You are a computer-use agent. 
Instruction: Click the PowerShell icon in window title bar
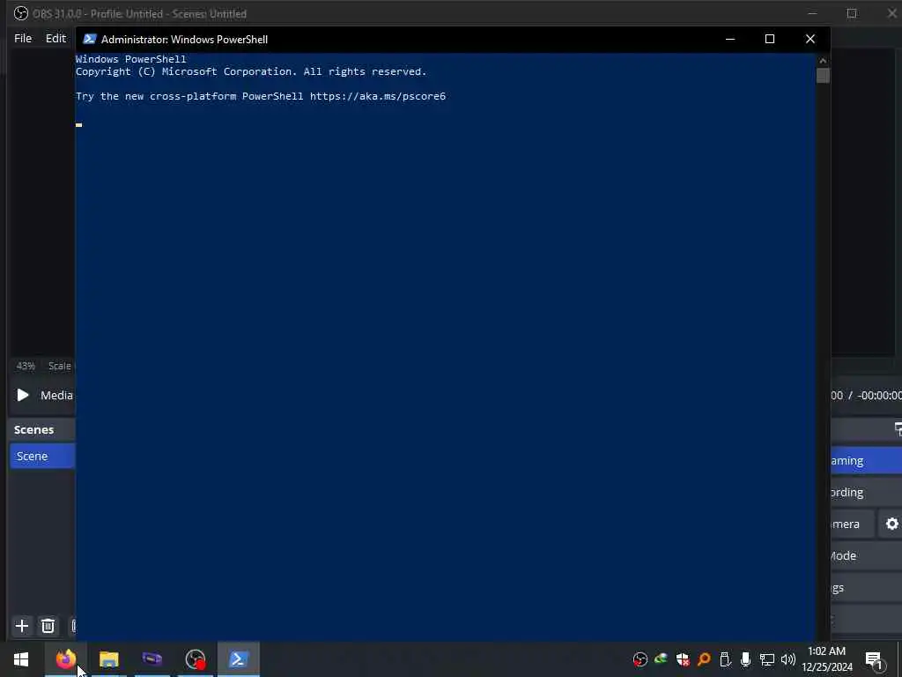[x=89, y=39]
